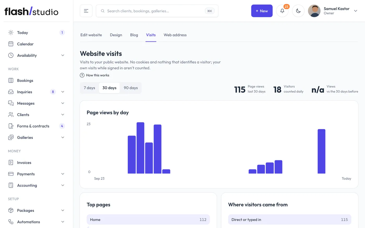This screenshot has height=228, width=365.
Task: Click the Packages box icon
Action: click(11, 210)
